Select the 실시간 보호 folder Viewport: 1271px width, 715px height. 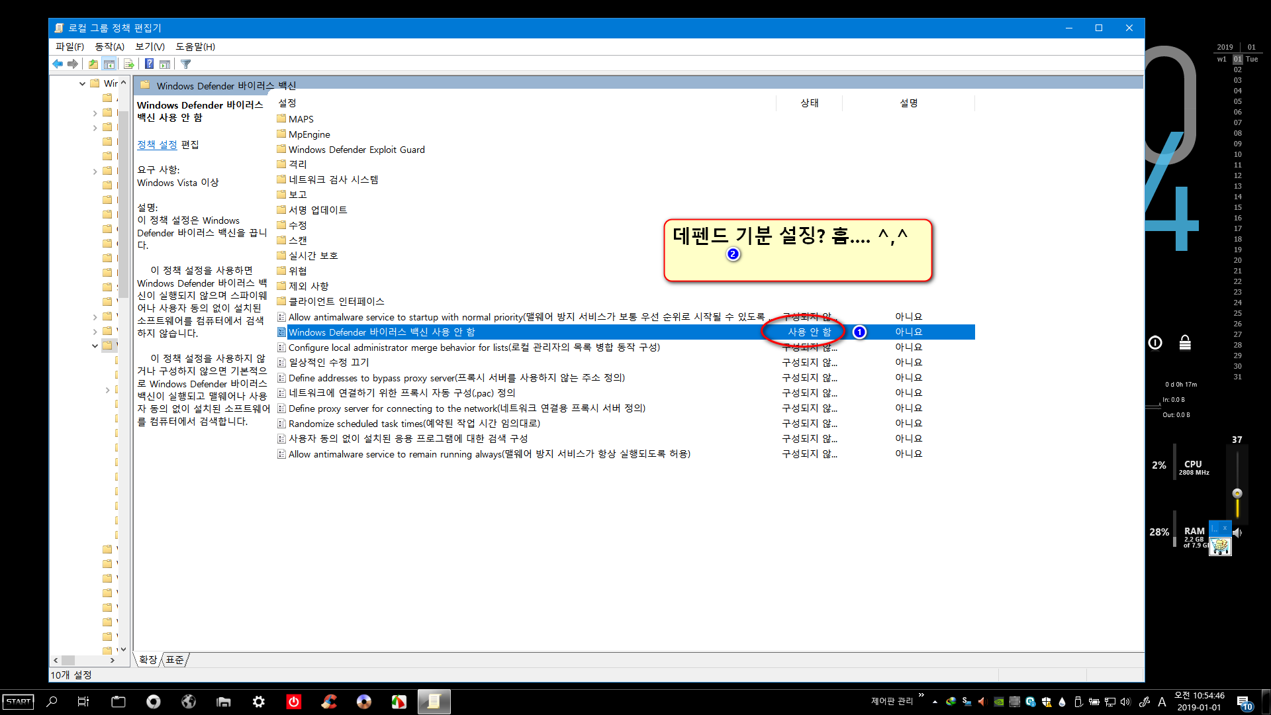[x=307, y=256]
